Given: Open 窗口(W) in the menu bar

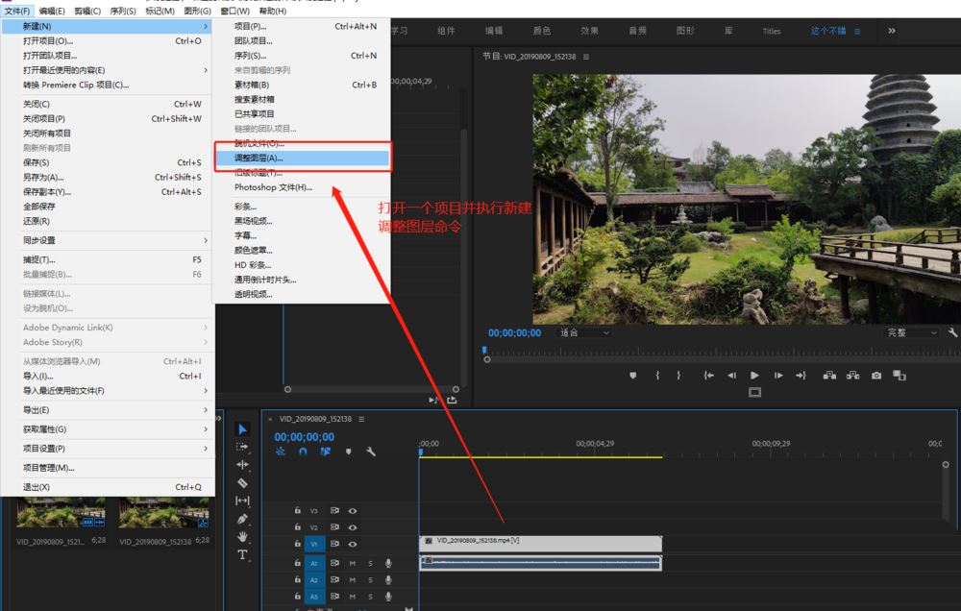Looking at the screenshot, I should (235, 11).
